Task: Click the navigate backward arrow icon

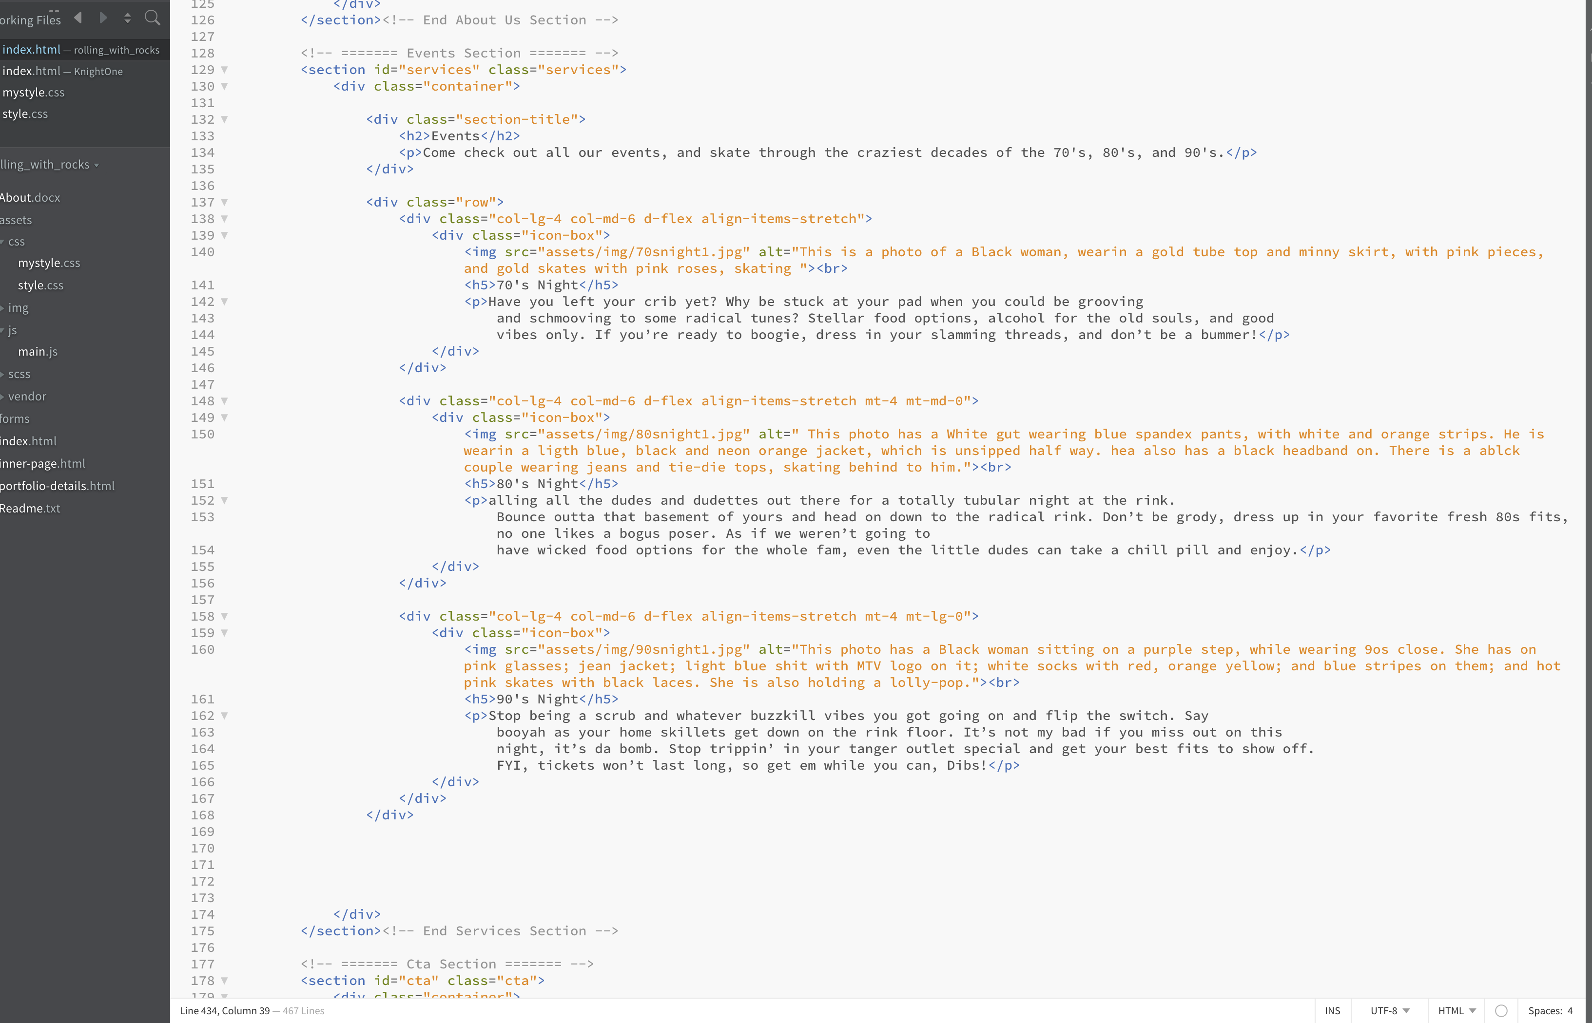Action: [x=78, y=18]
